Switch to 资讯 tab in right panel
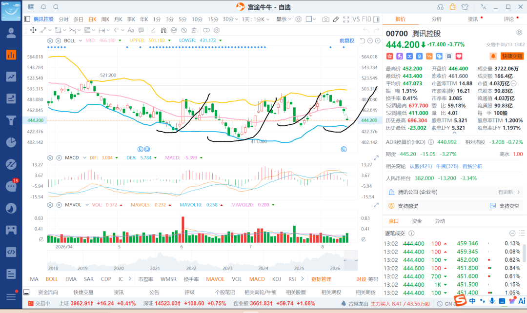Screen dimensions: 527x313 point(473,19)
